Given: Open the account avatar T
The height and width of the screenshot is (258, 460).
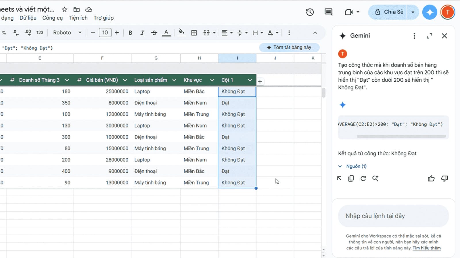Looking at the screenshot, I should click(x=448, y=12).
